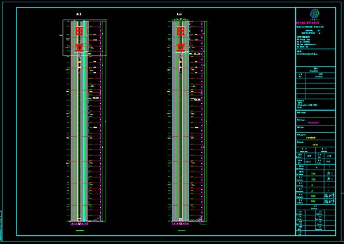Select the company logo in the title block
344x244 pixels.
[315, 14]
